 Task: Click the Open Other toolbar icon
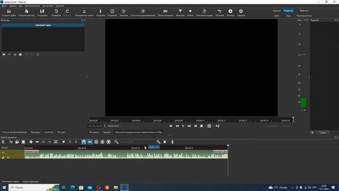click(x=26, y=11)
